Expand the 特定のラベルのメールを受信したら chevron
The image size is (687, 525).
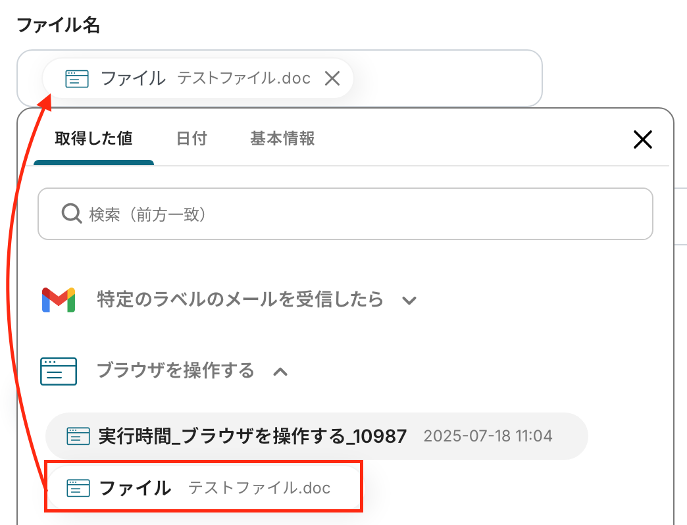pyautogui.click(x=409, y=301)
